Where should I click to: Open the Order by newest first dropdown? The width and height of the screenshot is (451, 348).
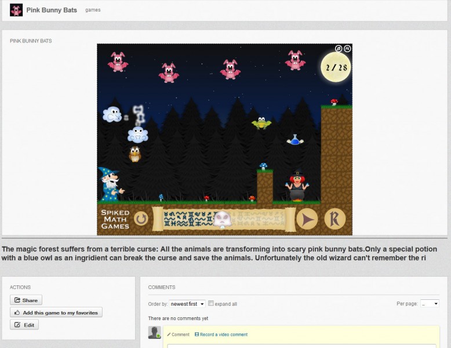(187, 304)
